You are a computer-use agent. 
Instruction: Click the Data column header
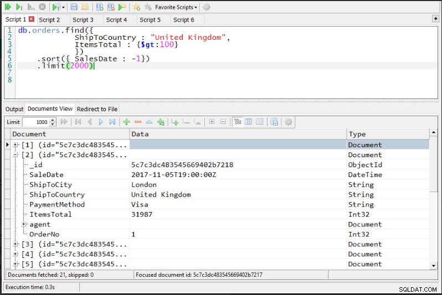click(238, 134)
